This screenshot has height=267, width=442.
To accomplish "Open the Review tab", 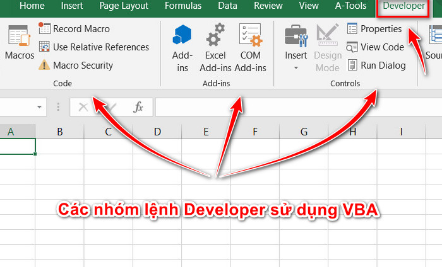I will coord(268,6).
